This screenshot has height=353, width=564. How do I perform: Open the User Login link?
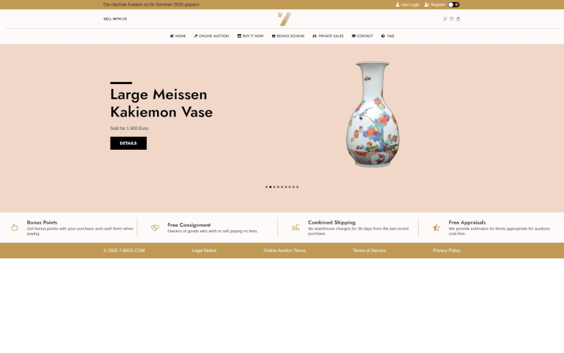coord(407,5)
